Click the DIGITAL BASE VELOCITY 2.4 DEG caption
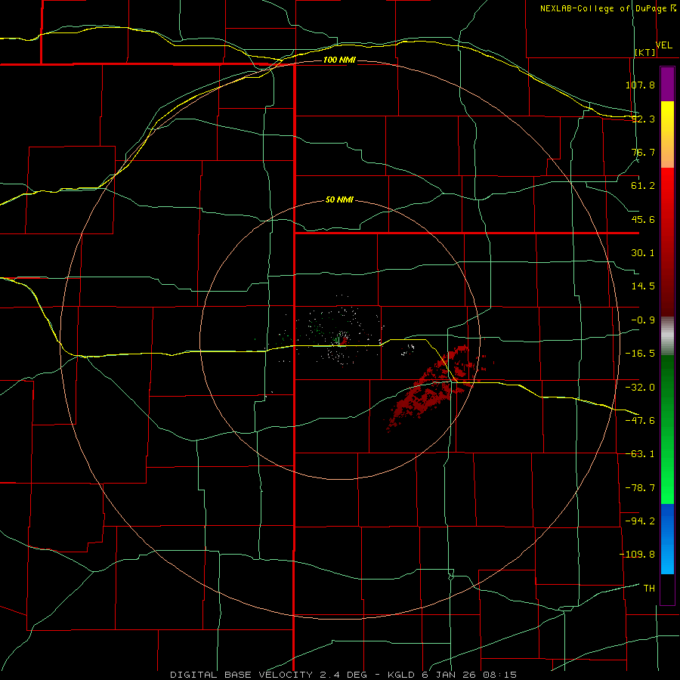 pyautogui.click(x=268, y=675)
